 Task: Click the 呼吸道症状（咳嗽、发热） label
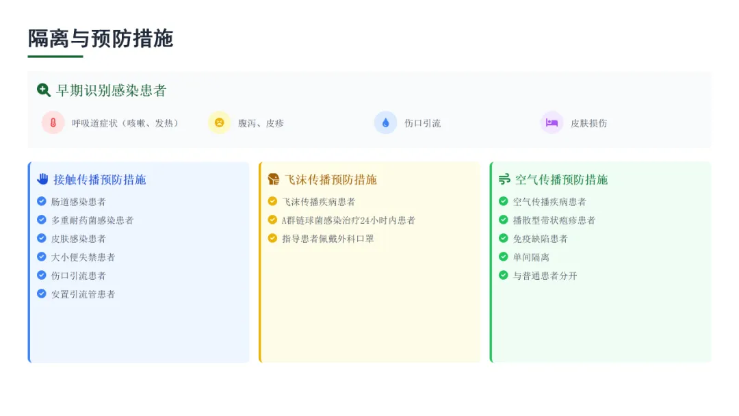pos(127,123)
